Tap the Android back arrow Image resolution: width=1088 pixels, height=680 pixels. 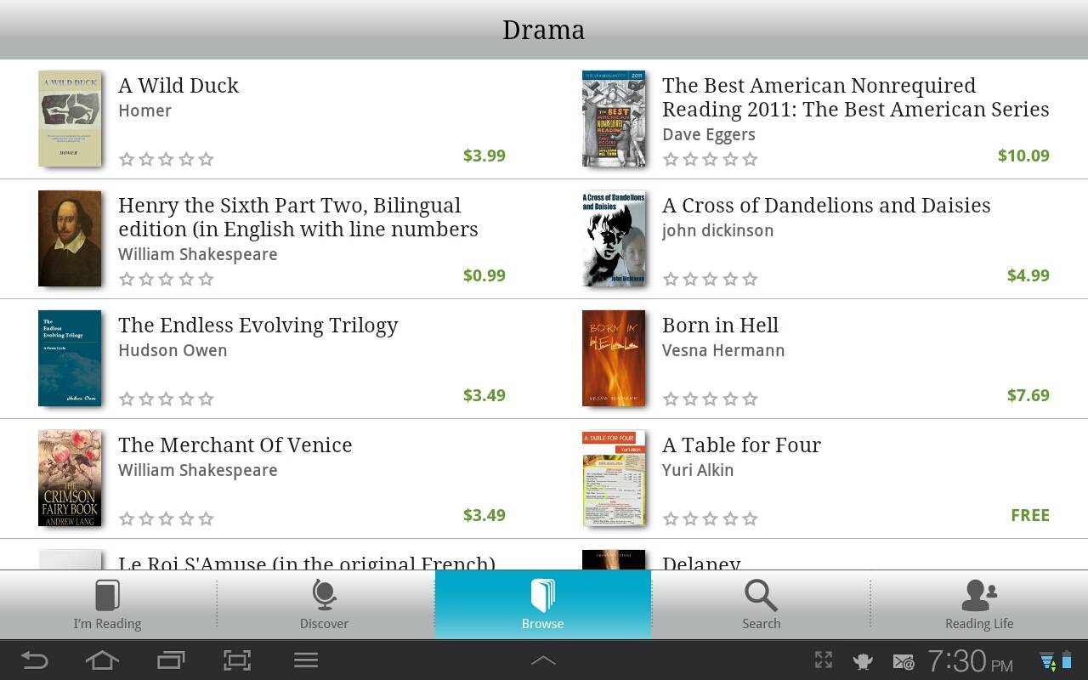(34, 660)
